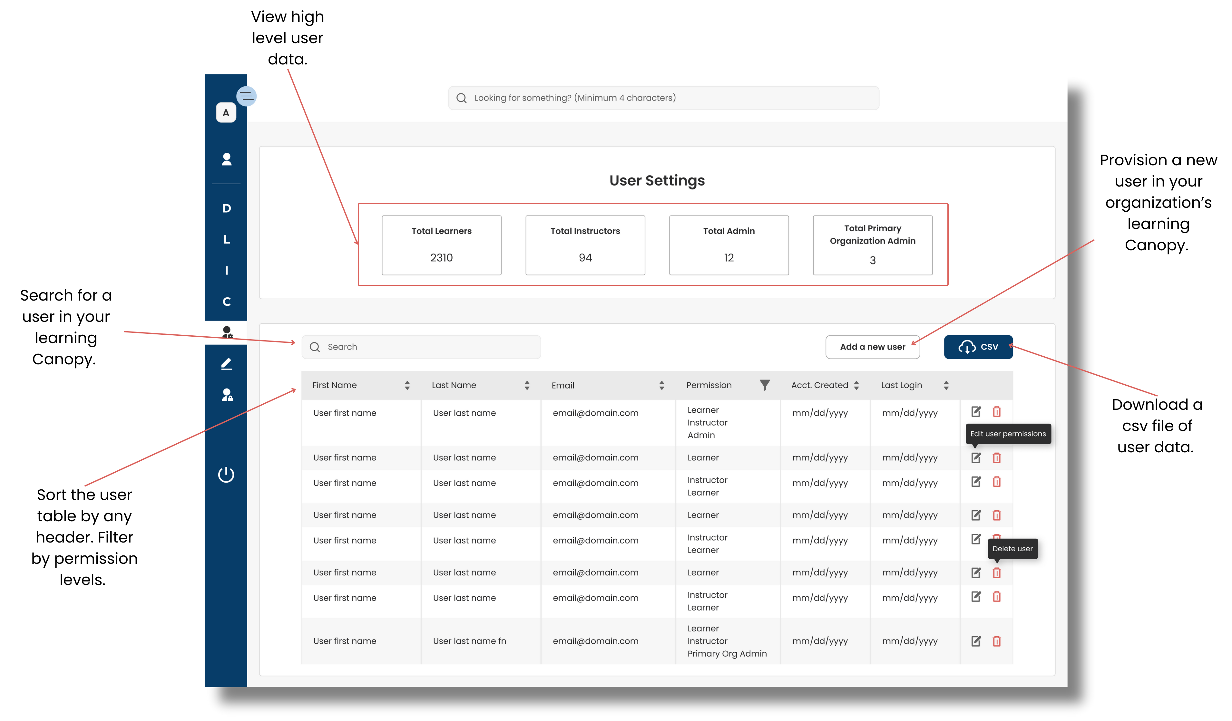Click the power logout icon
Image resolution: width=1232 pixels, height=721 pixels.
pyautogui.click(x=226, y=474)
